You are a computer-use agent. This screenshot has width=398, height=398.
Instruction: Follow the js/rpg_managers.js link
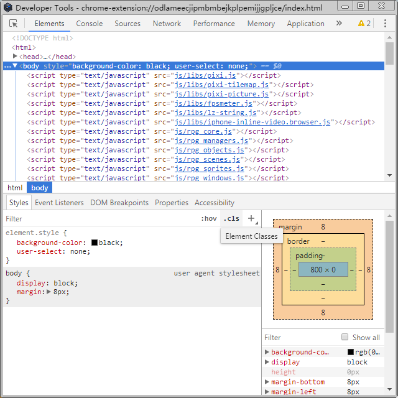[211, 141]
